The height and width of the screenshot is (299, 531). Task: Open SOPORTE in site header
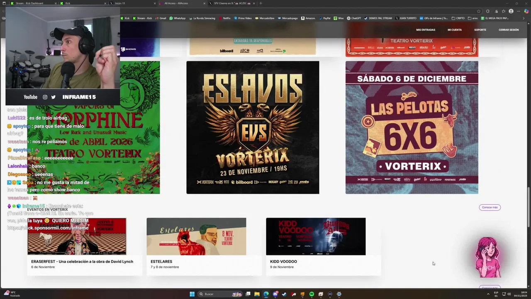[480, 30]
